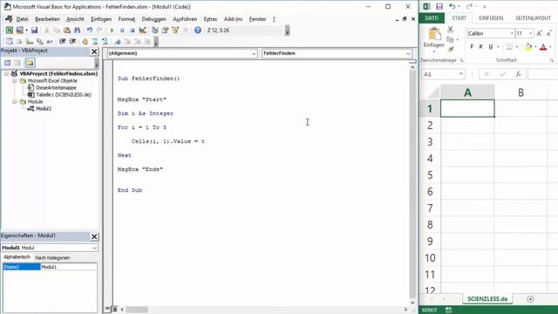The image size is (558, 314).
Task: Click the Format Painter brush in Excel
Action: 451,49
